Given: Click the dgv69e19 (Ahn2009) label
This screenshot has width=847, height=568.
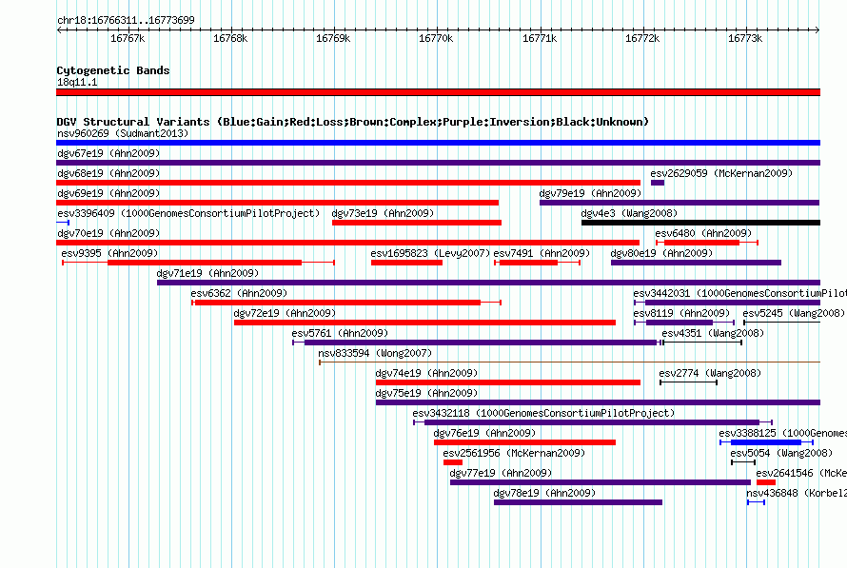Looking at the screenshot, I should [x=108, y=193].
